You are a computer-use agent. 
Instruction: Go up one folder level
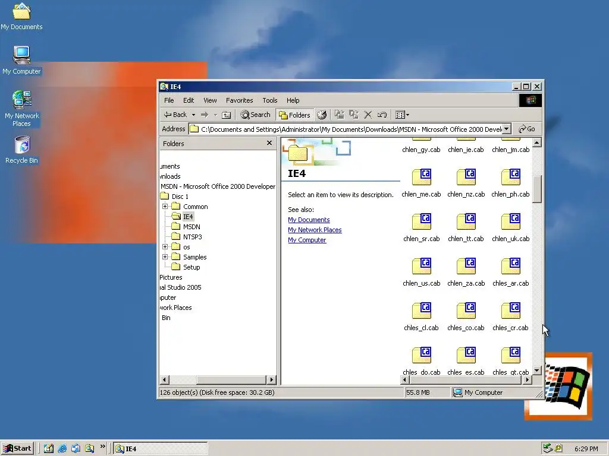tap(227, 115)
